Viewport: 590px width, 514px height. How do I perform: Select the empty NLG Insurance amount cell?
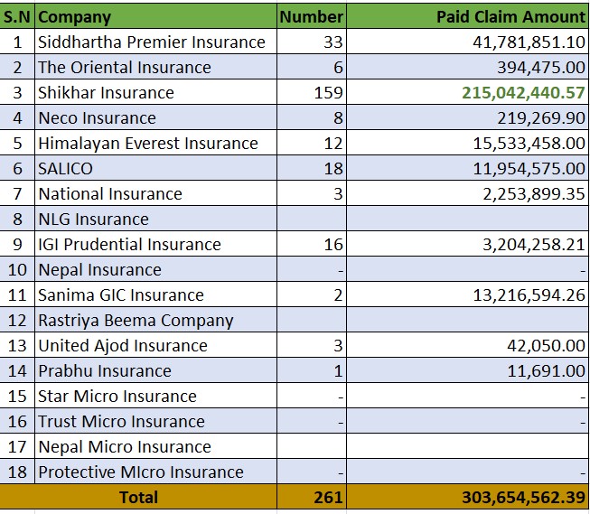467,220
